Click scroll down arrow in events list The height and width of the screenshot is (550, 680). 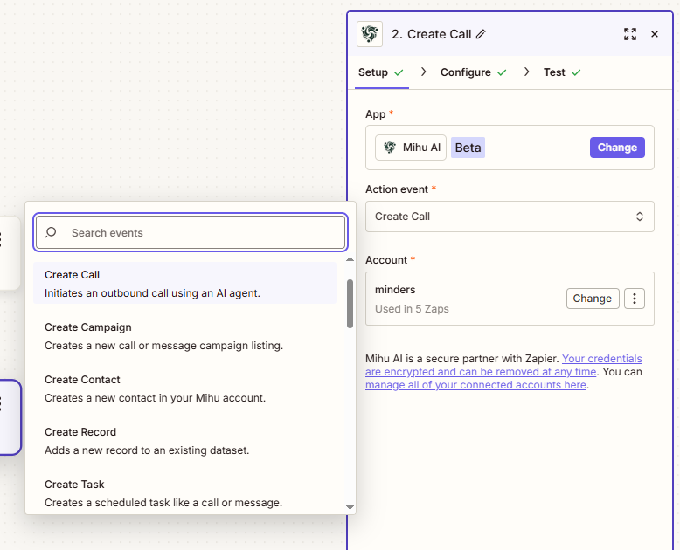coord(350,507)
